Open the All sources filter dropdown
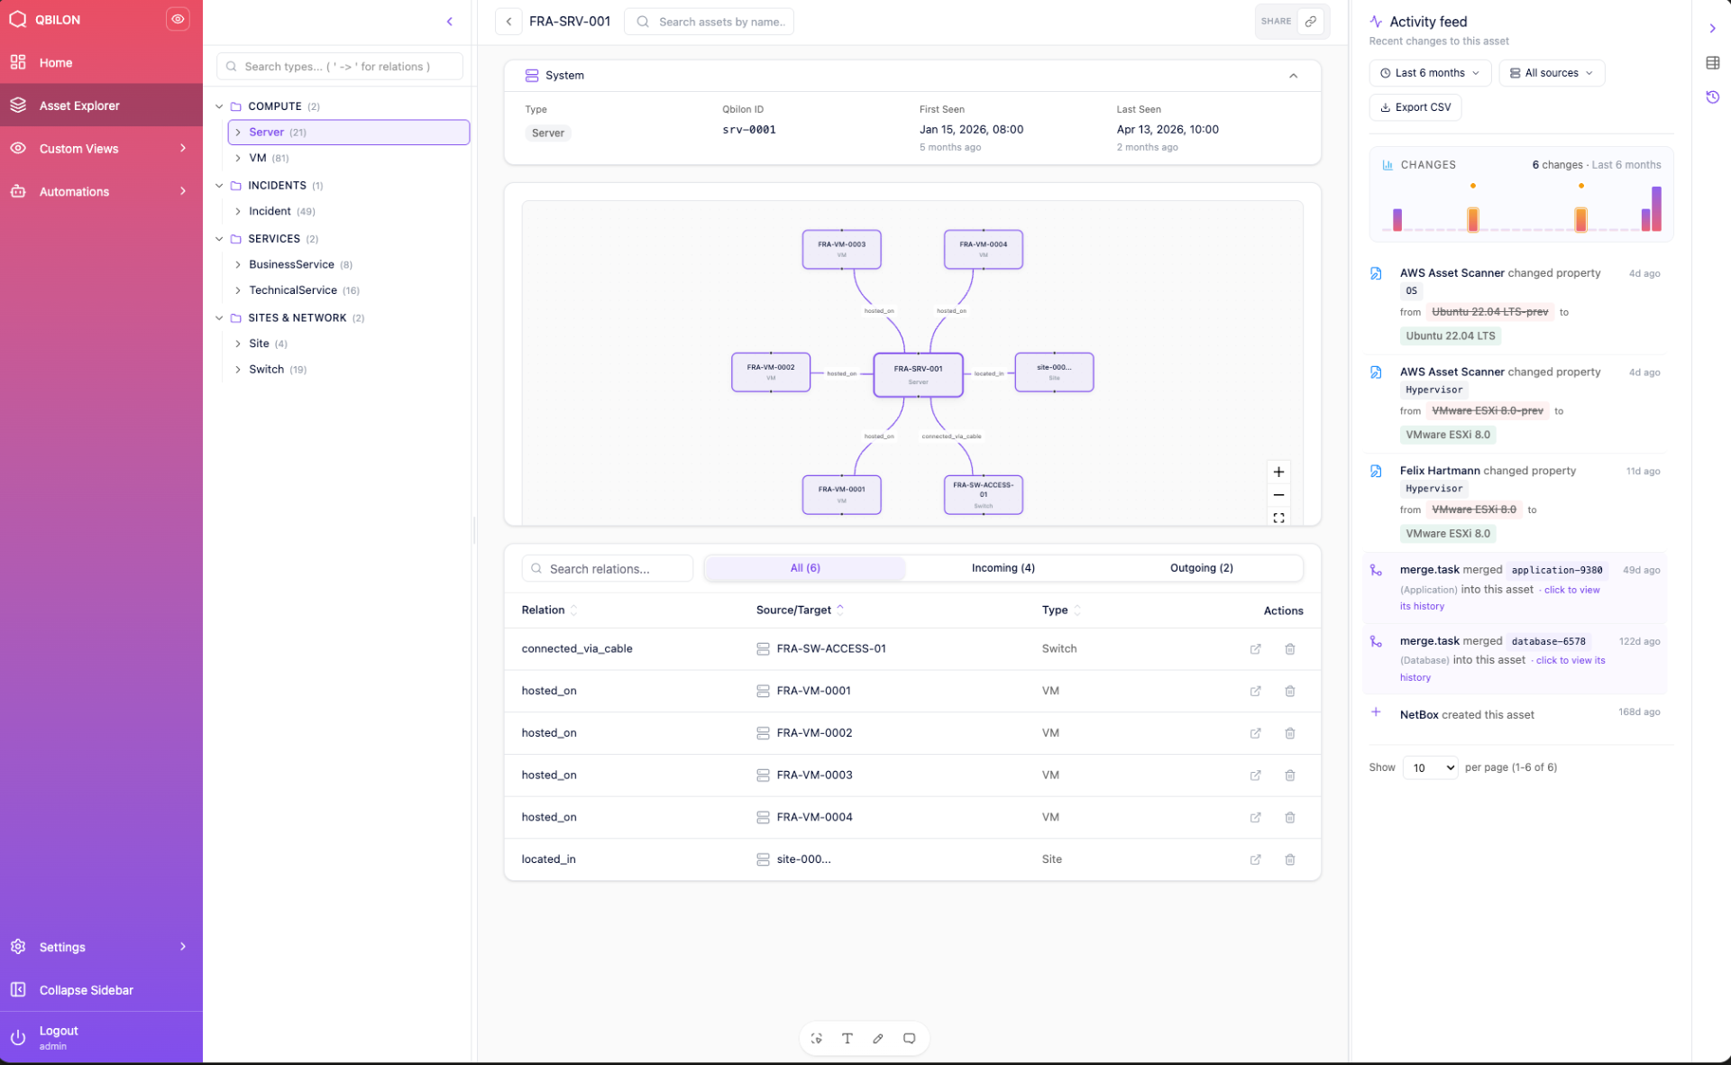 pyautogui.click(x=1552, y=73)
